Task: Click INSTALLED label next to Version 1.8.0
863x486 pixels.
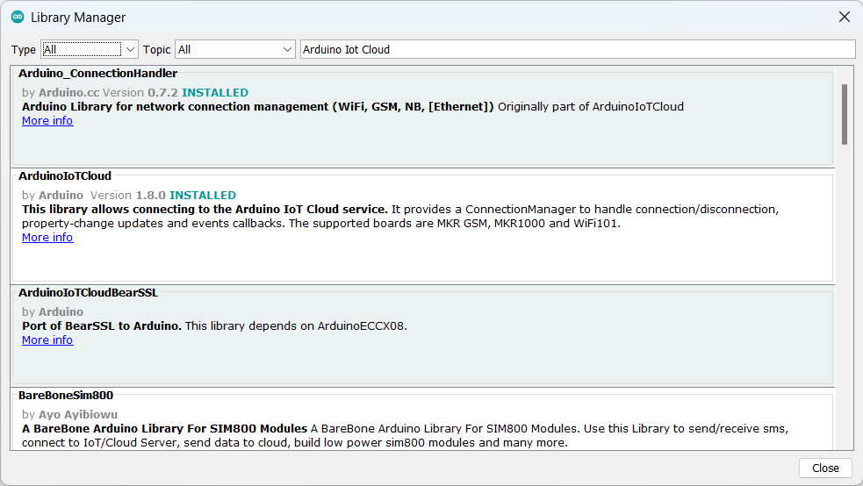Action: pyautogui.click(x=203, y=196)
